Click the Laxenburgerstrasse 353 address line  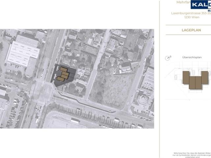point(191,13)
